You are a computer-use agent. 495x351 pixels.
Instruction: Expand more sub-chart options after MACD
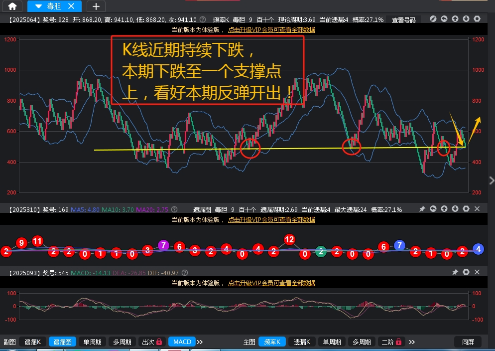pyautogui.click(x=200, y=342)
